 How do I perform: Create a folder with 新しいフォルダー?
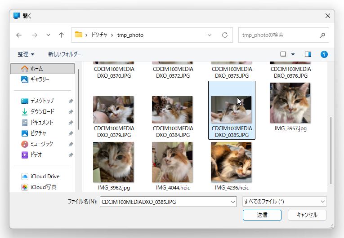coord(64,54)
